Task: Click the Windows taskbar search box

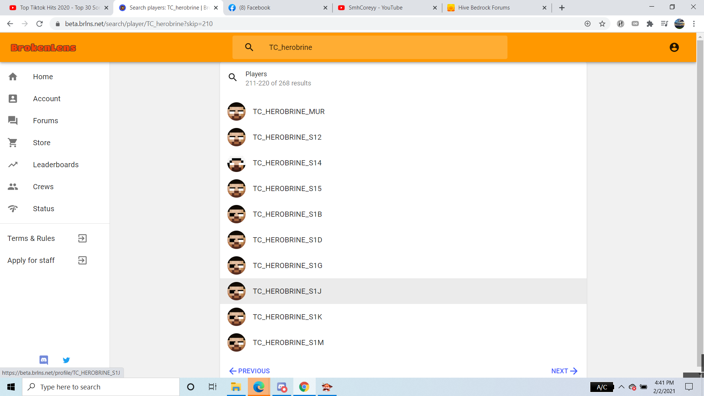Action: [x=101, y=387]
